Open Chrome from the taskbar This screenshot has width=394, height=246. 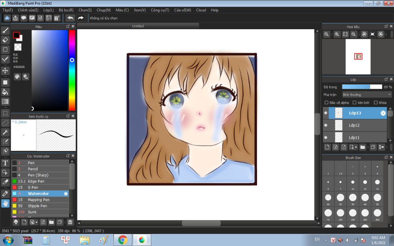[x=123, y=240]
